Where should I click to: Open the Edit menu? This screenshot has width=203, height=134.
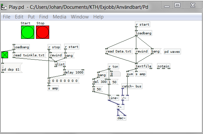pyautogui.click(x=19, y=17)
